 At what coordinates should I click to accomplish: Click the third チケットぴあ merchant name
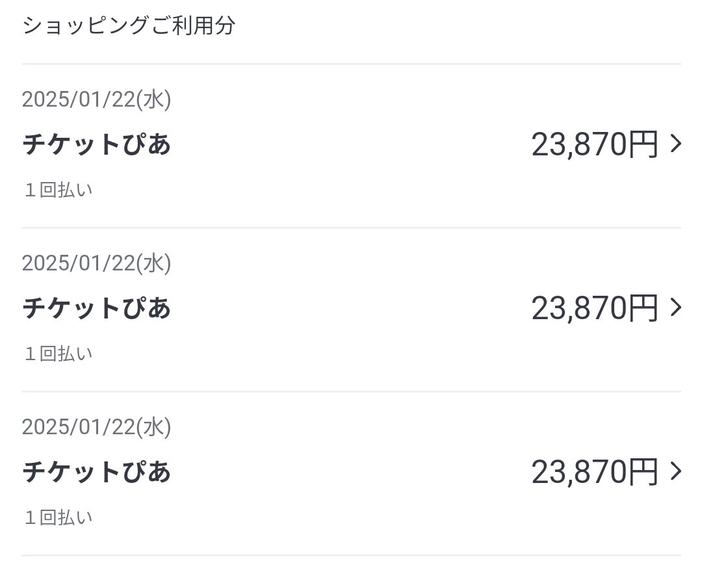coord(97,472)
